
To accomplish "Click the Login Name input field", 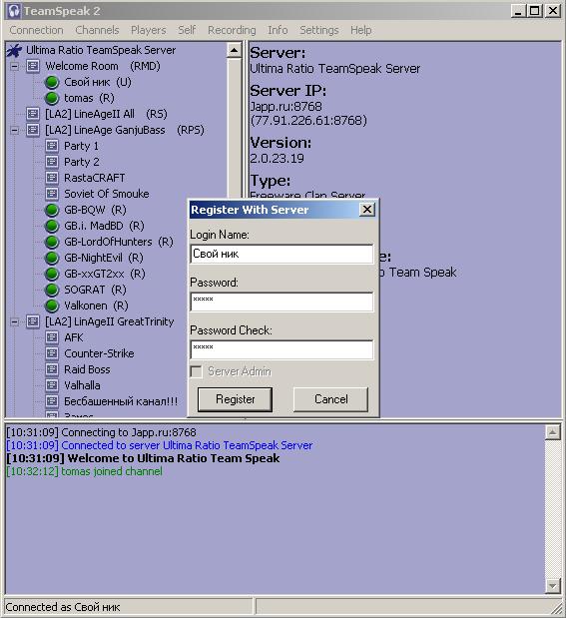I will pos(282,255).
